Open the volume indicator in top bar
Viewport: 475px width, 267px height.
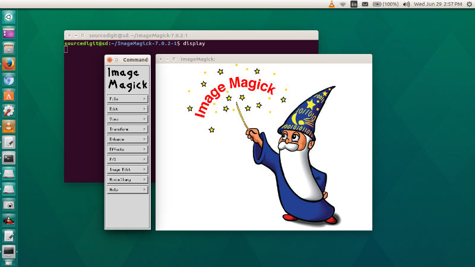[x=406, y=4]
